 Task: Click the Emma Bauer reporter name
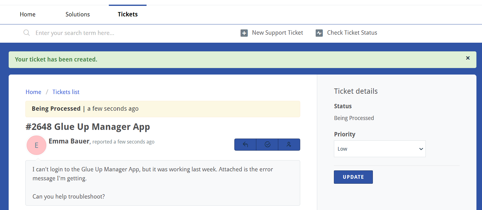69,141
